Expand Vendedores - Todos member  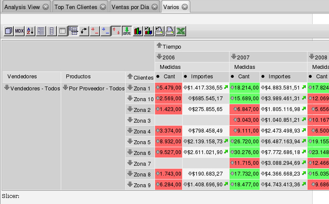[x=6, y=88]
